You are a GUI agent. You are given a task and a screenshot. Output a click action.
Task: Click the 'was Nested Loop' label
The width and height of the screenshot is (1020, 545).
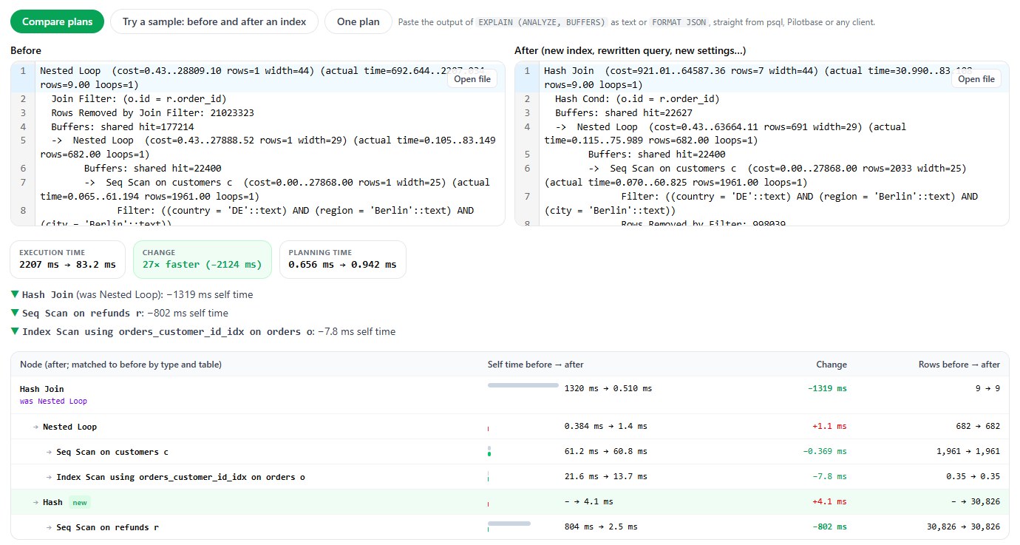coord(53,402)
